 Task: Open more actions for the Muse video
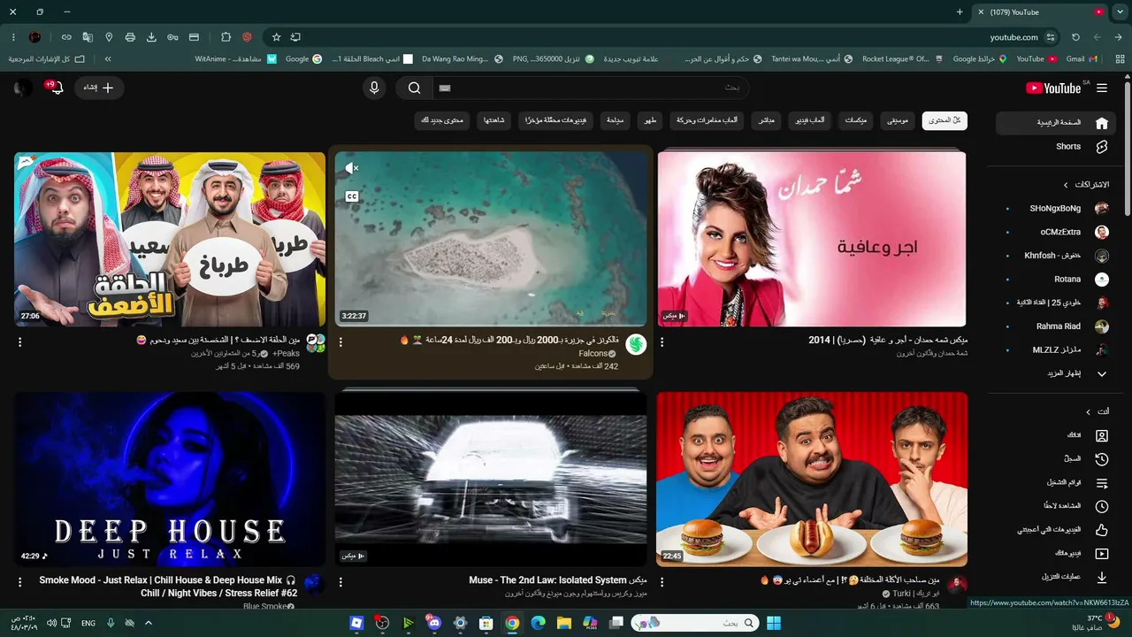click(x=340, y=582)
